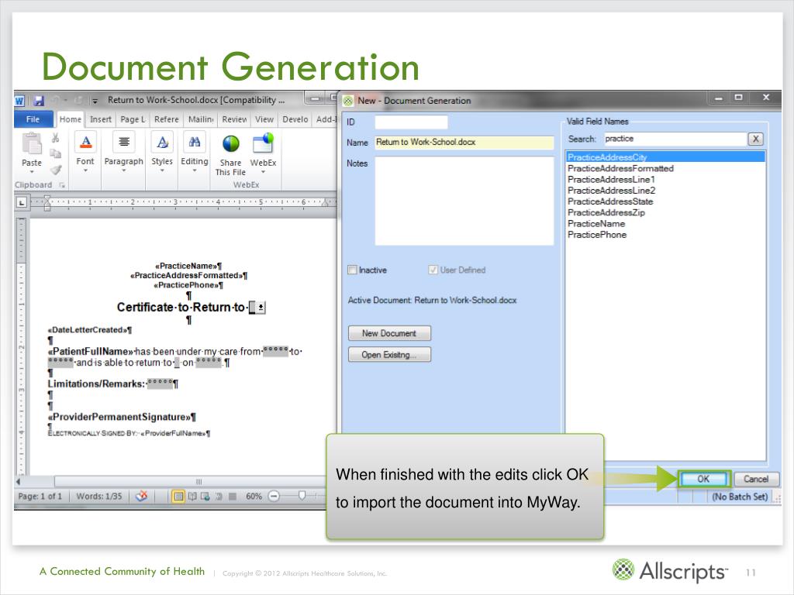Click the zoom out minus button
This screenshot has width=794, height=595.
(274, 496)
